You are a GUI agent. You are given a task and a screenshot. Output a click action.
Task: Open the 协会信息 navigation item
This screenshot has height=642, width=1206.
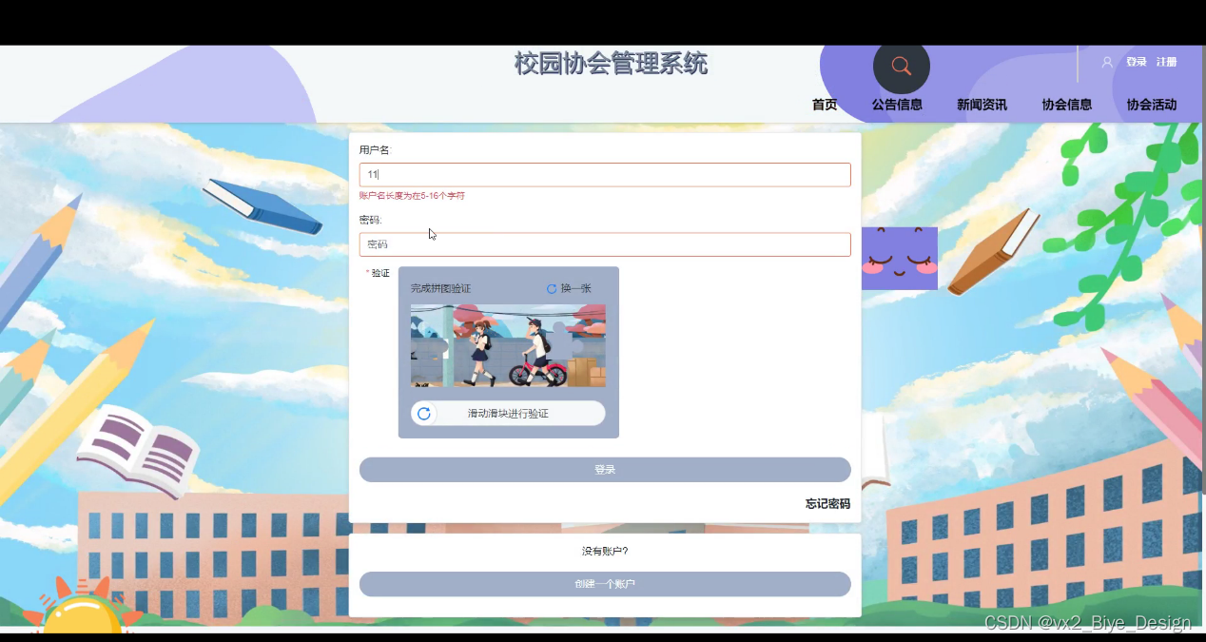pos(1066,105)
